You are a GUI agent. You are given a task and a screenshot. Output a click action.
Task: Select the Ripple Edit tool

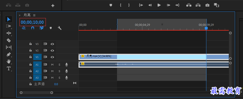(9, 33)
